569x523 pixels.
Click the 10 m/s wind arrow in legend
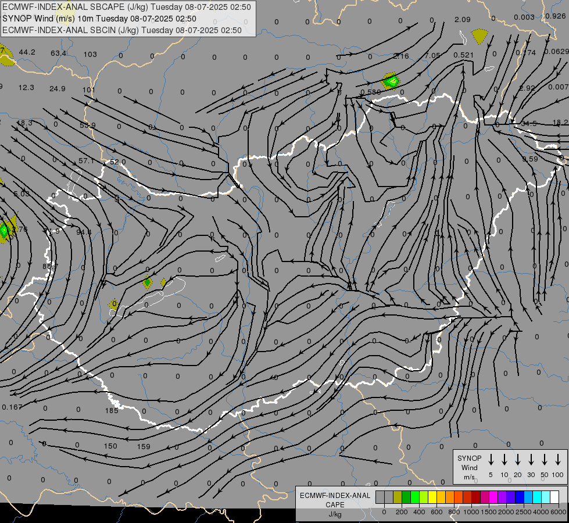(504, 460)
